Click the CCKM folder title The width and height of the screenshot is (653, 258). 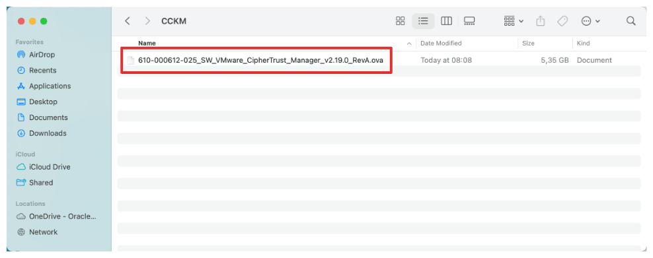tap(174, 21)
